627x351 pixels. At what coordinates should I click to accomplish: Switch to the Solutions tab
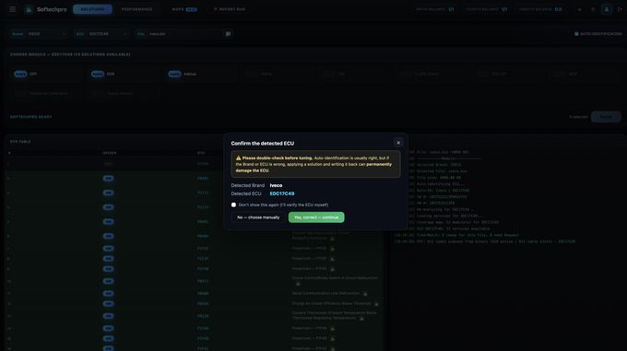point(92,9)
